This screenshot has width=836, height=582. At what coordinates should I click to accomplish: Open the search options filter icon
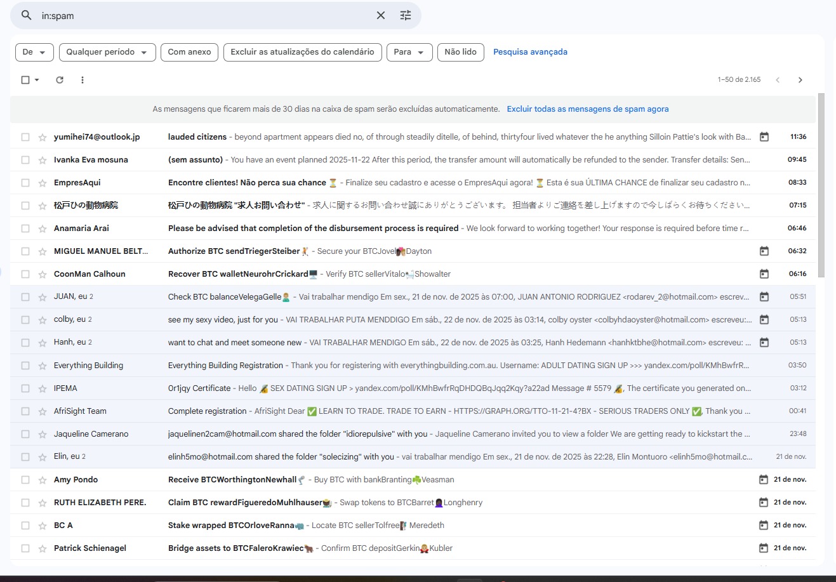[x=406, y=15]
